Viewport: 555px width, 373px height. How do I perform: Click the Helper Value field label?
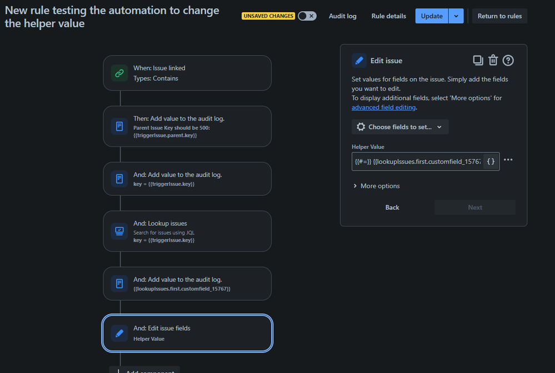pos(368,147)
